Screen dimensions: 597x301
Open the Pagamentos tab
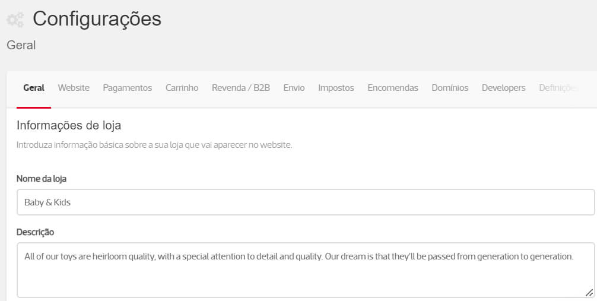click(x=127, y=88)
